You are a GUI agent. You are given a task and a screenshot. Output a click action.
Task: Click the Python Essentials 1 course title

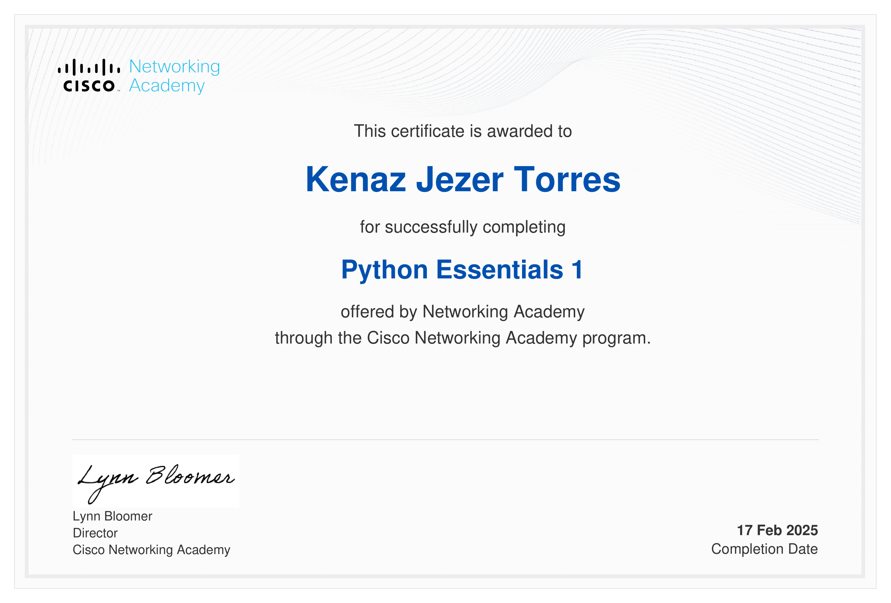point(462,269)
